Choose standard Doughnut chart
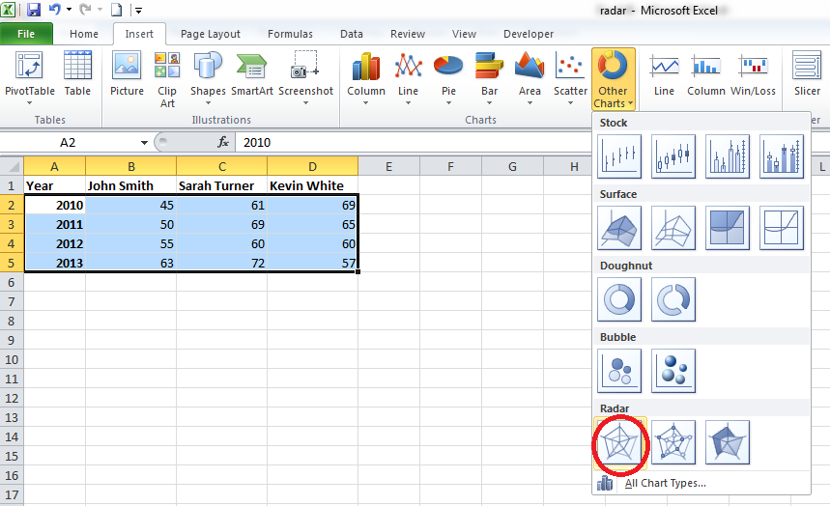Viewport: 830px width, 506px height. pyautogui.click(x=619, y=299)
